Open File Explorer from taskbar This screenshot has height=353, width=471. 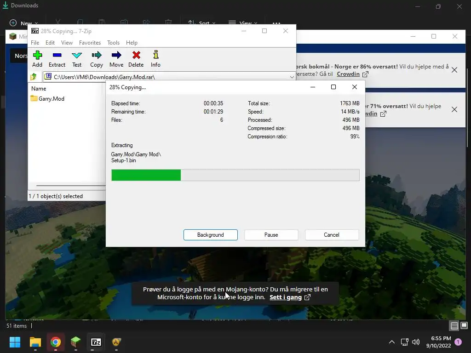[35, 342]
